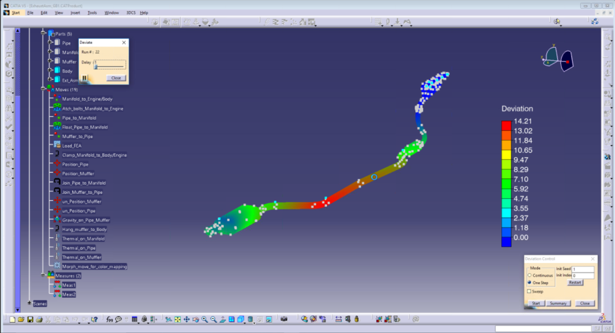Select the Continuous mode radio button
615x333 pixels.
tap(530, 275)
